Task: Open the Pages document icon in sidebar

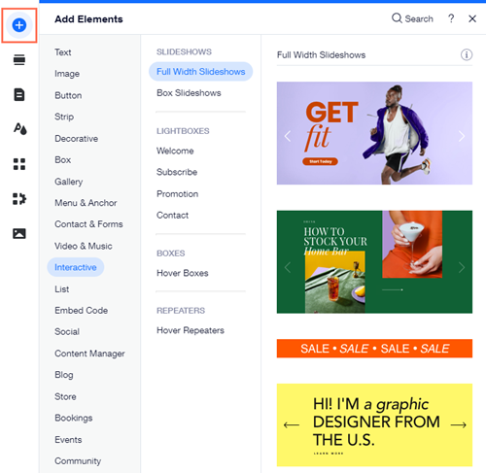Action: tap(19, 94)
